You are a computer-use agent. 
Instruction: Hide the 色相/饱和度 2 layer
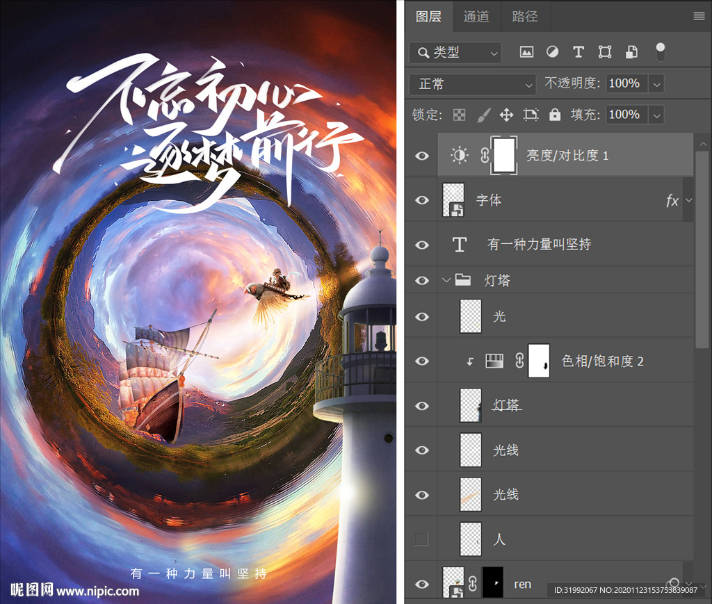point(422,361)
